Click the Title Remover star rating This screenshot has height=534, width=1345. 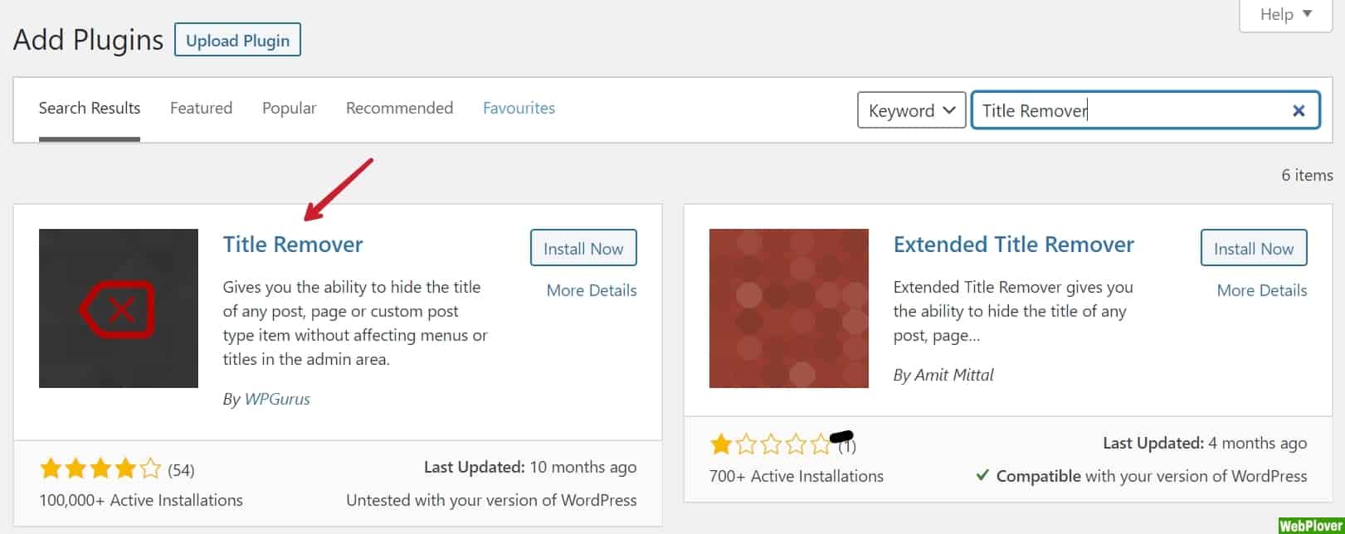100,470
